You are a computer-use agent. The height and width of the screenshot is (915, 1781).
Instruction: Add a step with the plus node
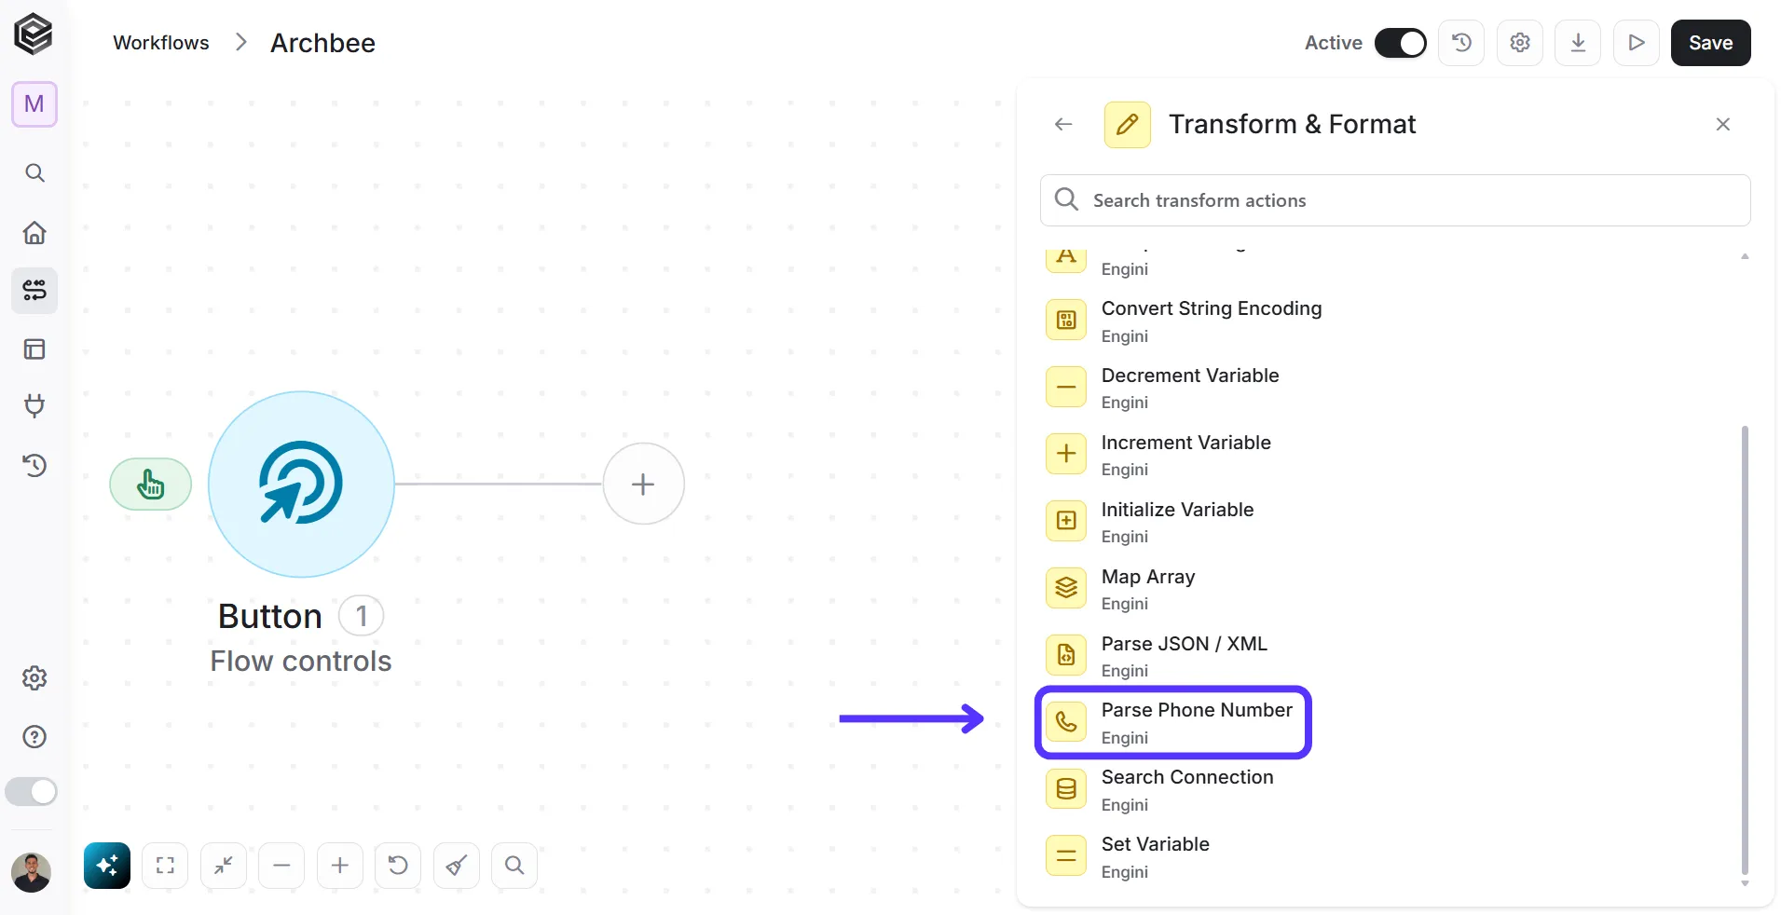click(x=643, y=484)
